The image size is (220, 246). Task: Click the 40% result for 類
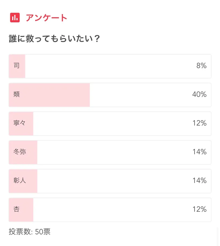tap(200, 94)
